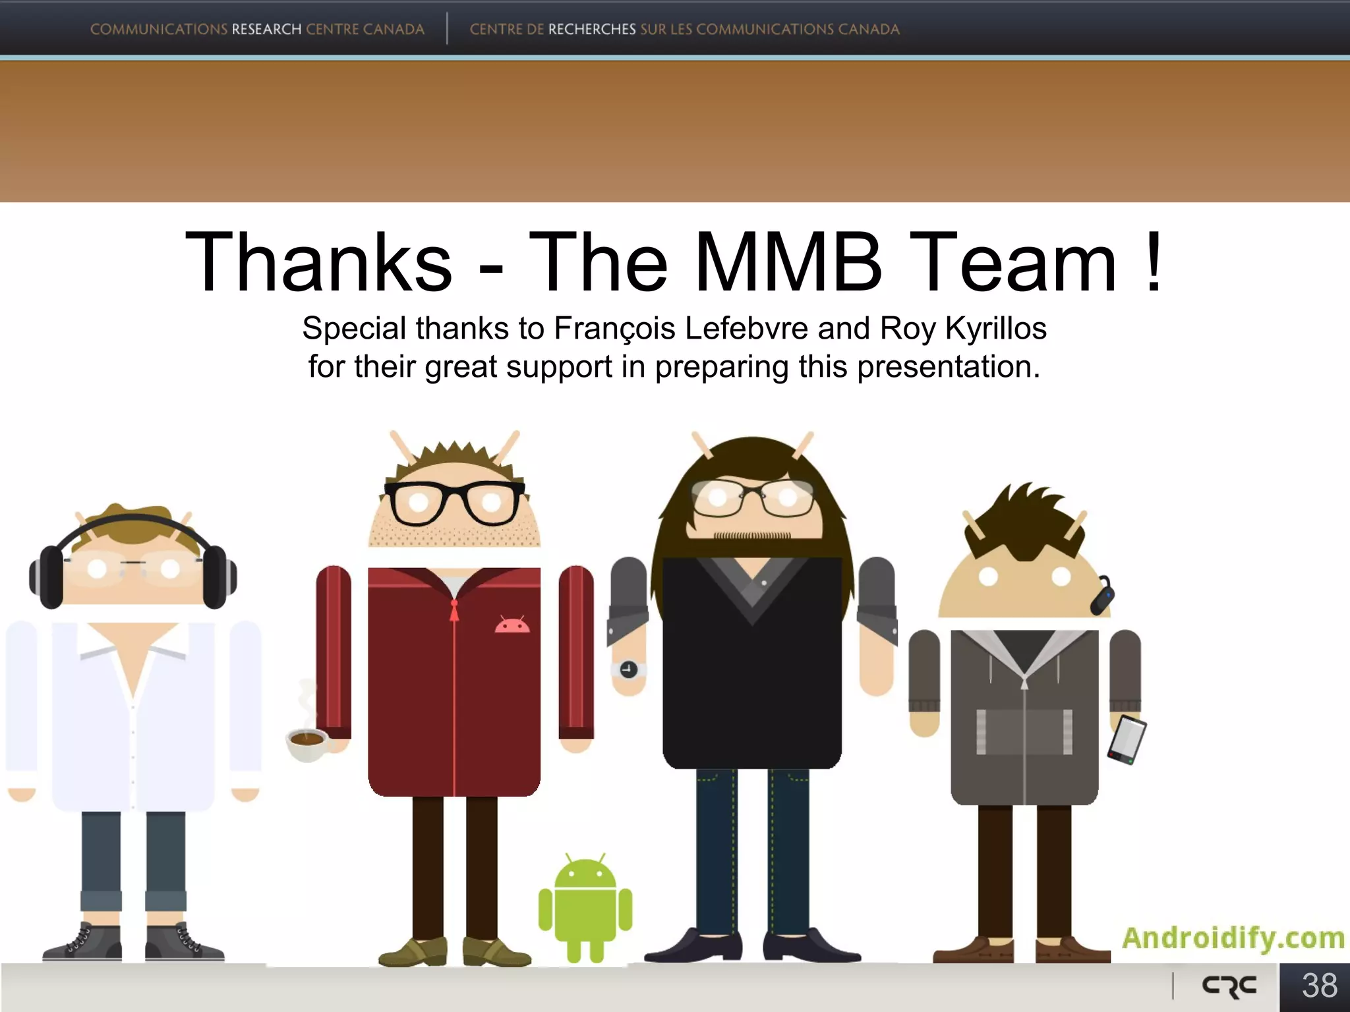This screenshot has width=1350, height=1012.
Task: Click the 'Thanks - The MMB Team !' title
Action: click(674, 262)
